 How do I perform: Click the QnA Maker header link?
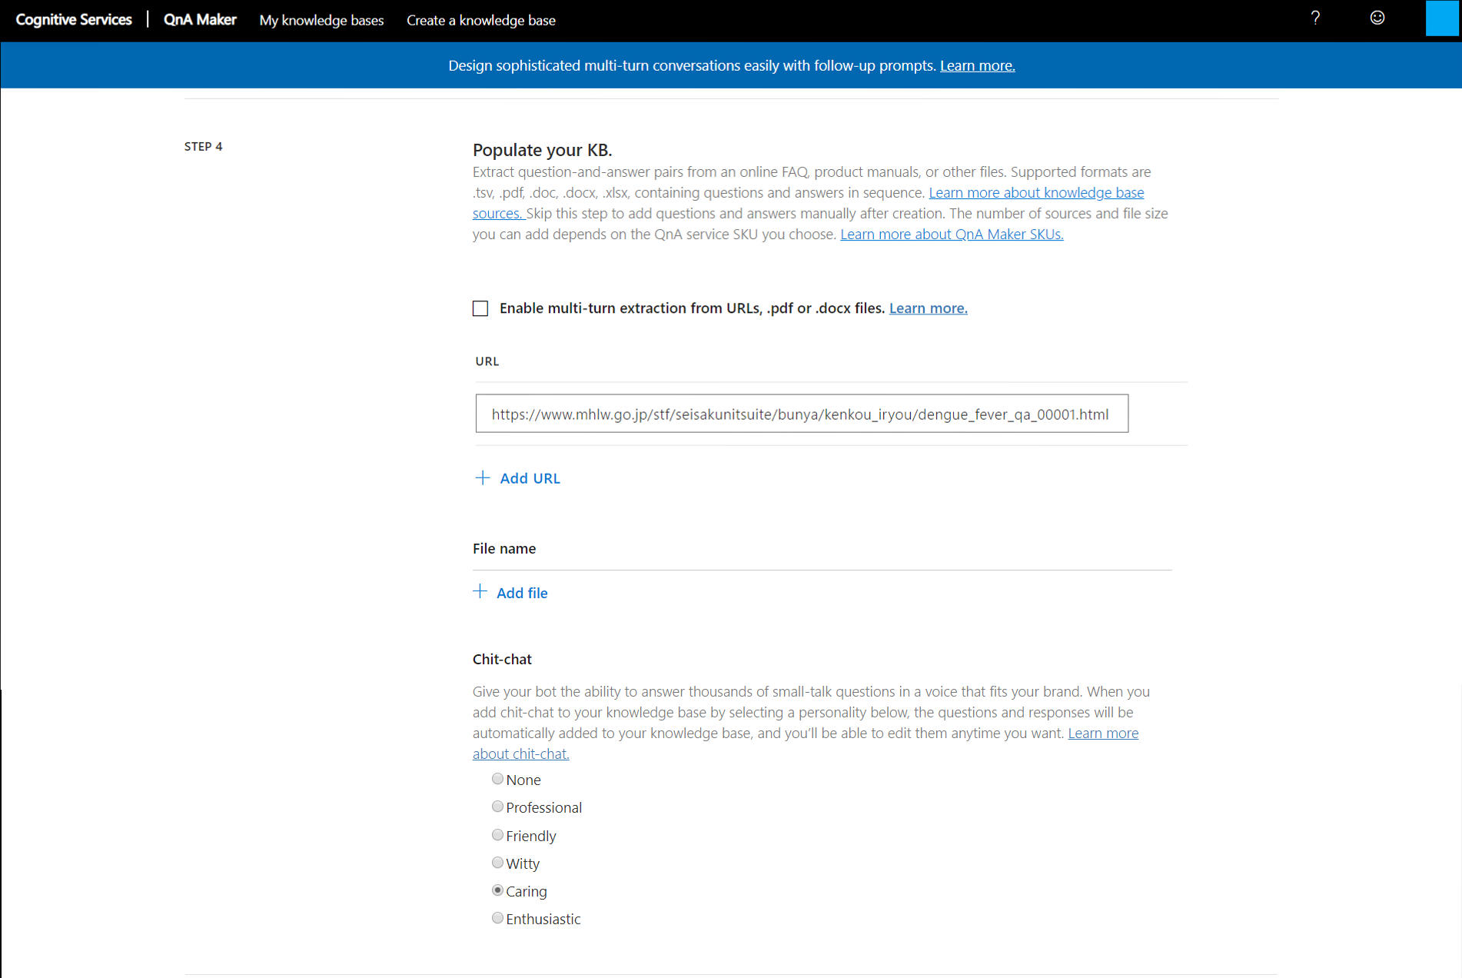point(200,20)
